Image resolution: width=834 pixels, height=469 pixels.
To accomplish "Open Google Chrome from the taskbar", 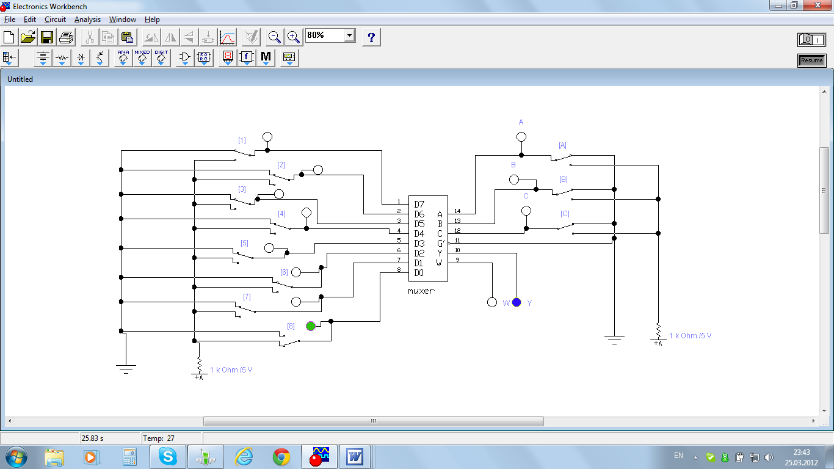I will point(281,457).
